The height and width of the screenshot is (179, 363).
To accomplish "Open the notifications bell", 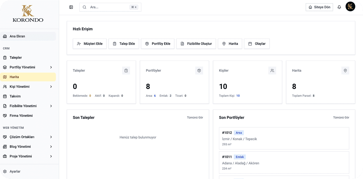I will point(339,7).
